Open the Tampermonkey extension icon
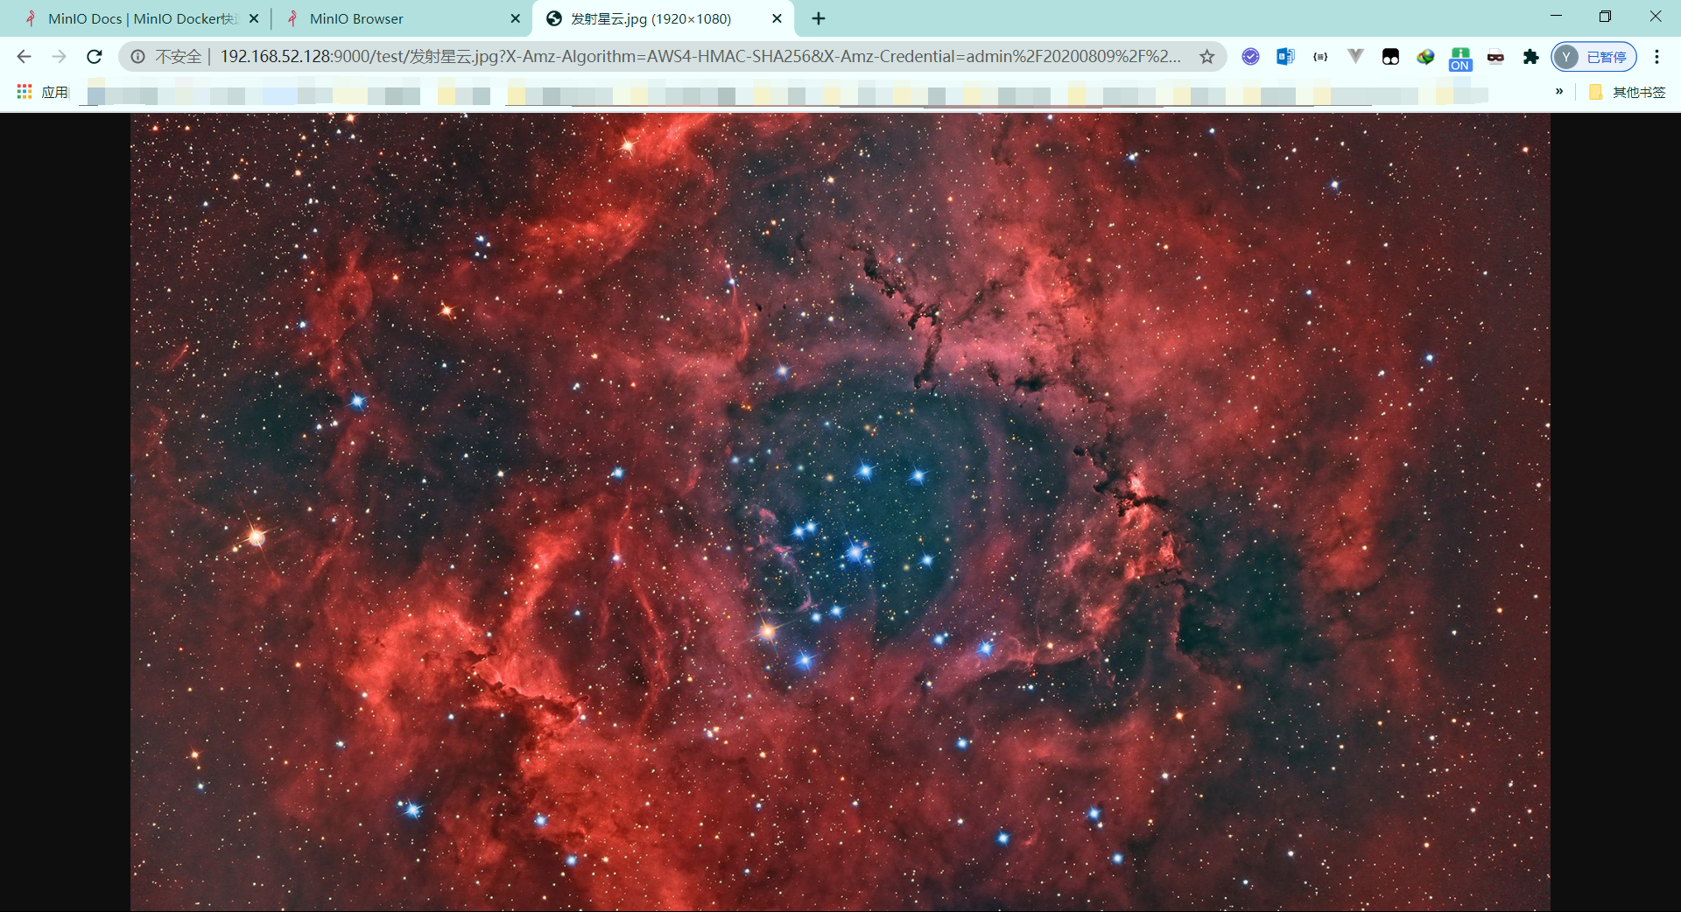1681x912 pixels. [x=1390, y=57]
